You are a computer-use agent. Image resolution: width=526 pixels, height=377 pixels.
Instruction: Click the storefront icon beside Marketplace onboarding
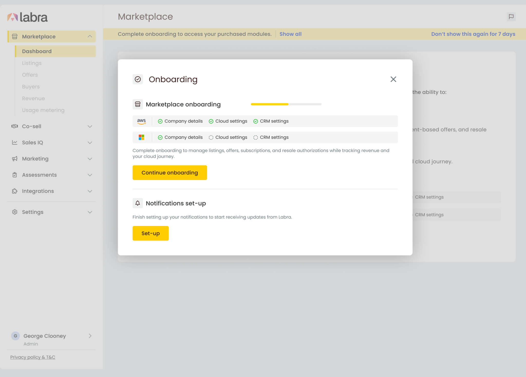click(x=138, y=104)
